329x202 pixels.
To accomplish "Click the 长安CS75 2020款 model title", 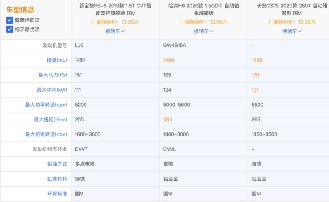I will [292, 10].
